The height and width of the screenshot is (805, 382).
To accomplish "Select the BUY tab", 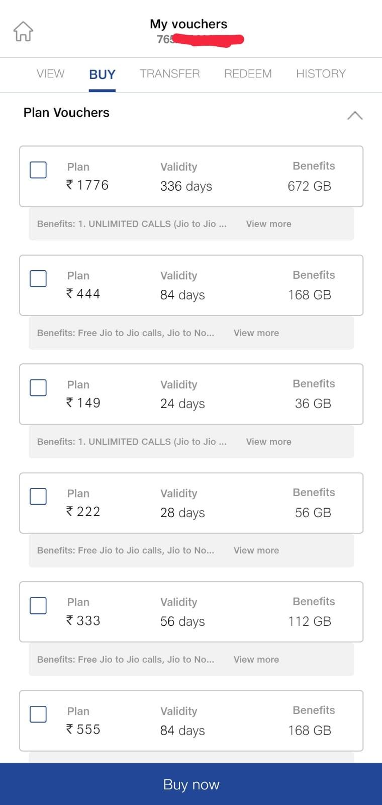I will (102, 74).
